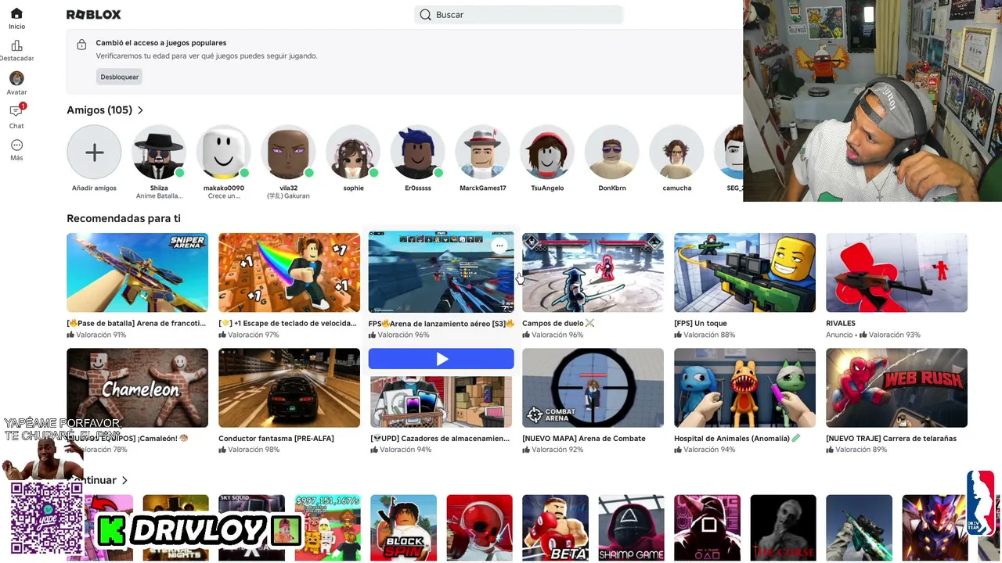
Task: Open the pink masked guard game tile
Action: pos(707,528)
